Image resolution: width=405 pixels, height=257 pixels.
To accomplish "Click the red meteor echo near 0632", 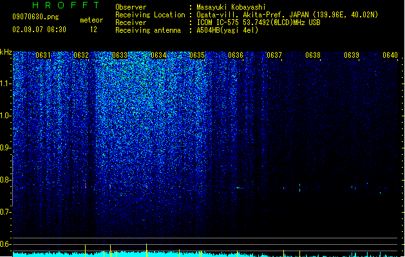I will coord(85,185).
